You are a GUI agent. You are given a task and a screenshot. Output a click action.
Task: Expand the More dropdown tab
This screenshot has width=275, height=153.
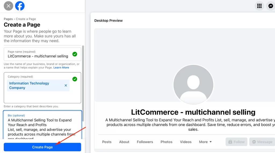tap(205, 142)
